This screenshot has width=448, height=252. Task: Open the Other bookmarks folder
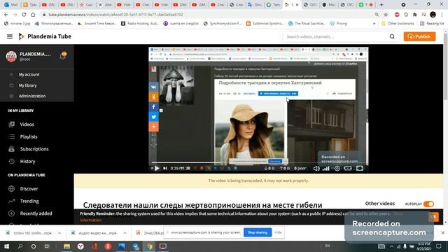point(398,23)
